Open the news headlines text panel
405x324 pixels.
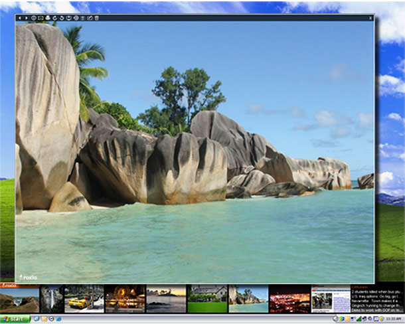(x=376, y=299)
